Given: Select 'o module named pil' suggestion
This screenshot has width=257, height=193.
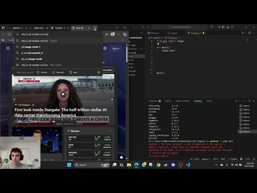Looking at the screenshot, I should 58,53.
